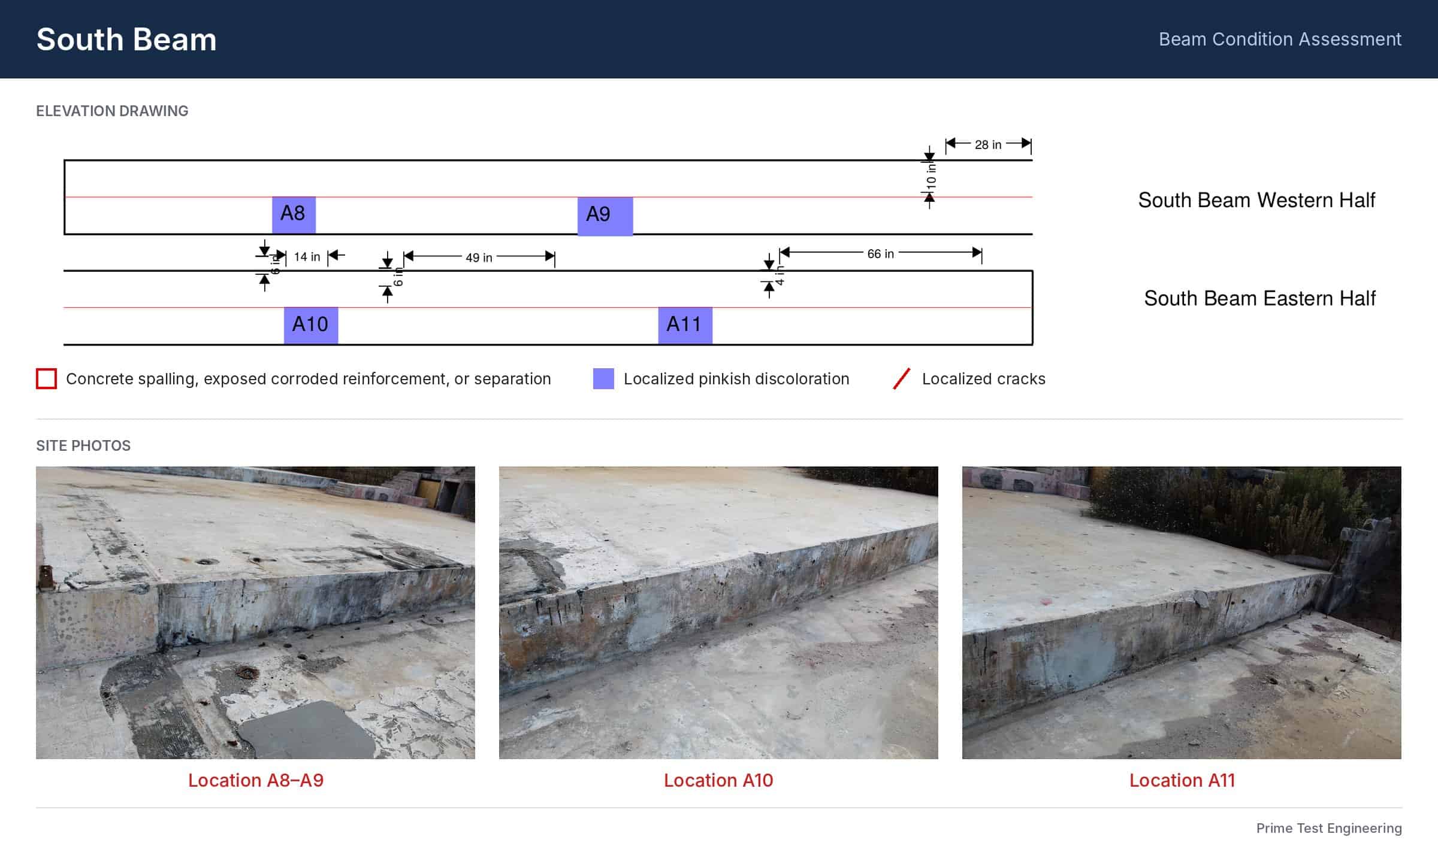
Task: Click the Location A10 caption
Action: tap(718, 780)
